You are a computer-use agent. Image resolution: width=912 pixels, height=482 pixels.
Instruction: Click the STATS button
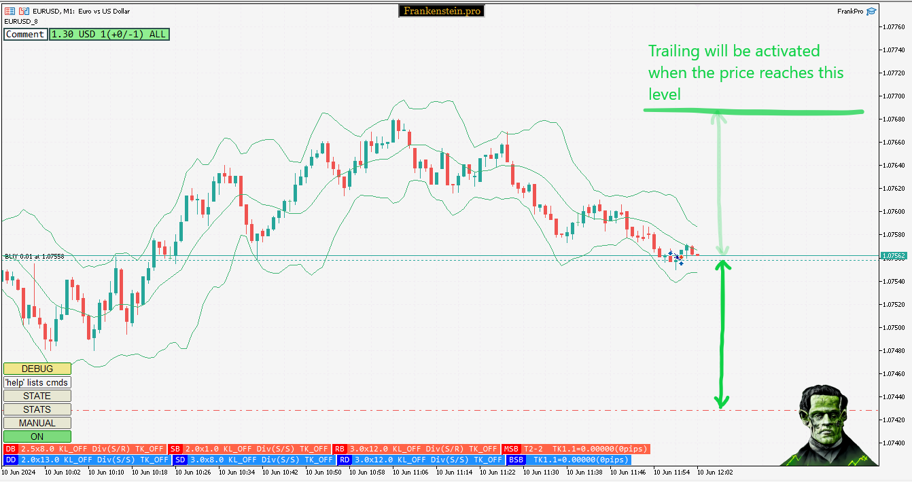[37, 409]
